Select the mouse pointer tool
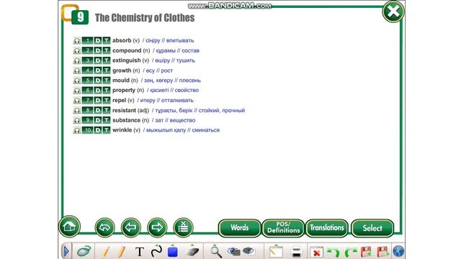This screenshot has width=461, height=259. pos(84,251)
